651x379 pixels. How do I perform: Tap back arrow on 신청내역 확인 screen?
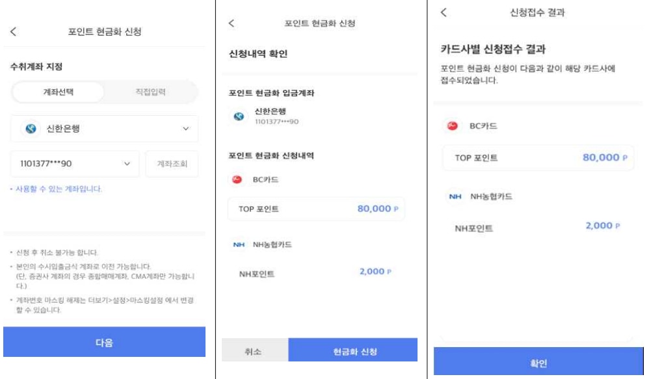232,23
